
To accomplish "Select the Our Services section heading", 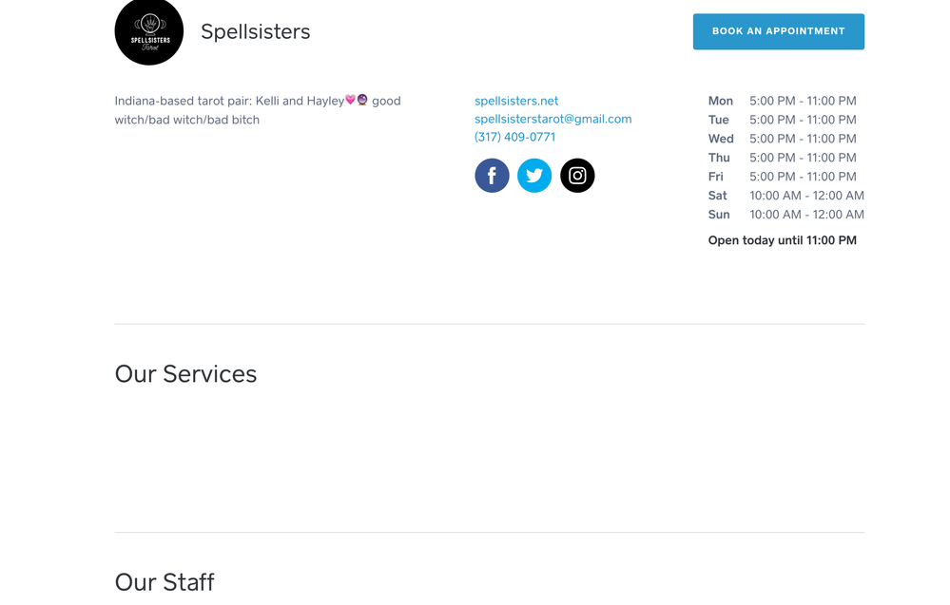I will [185, 374].
